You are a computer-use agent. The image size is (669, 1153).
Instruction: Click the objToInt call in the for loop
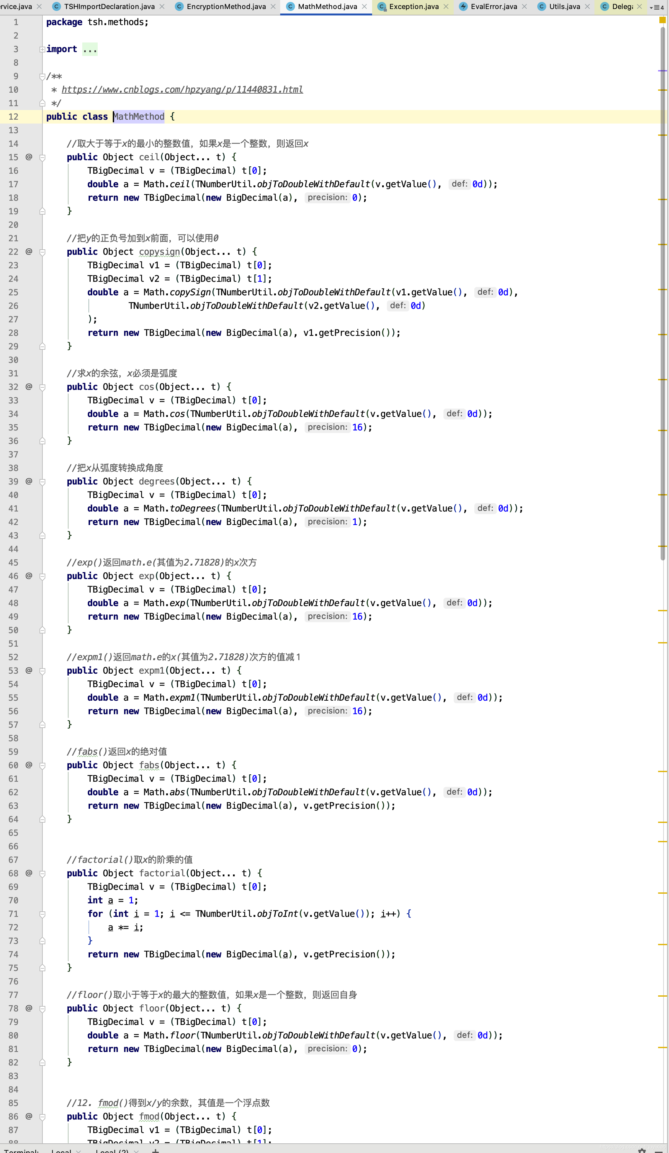coord(278,914)
